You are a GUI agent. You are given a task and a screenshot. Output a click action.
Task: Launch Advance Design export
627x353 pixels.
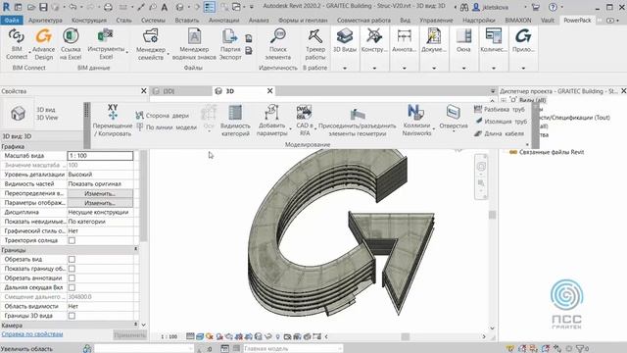pos(43,44)
